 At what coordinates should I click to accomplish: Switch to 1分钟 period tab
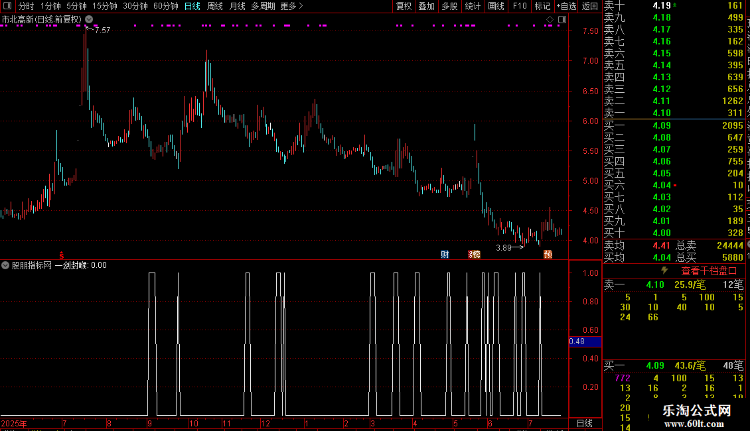point(50,6)
